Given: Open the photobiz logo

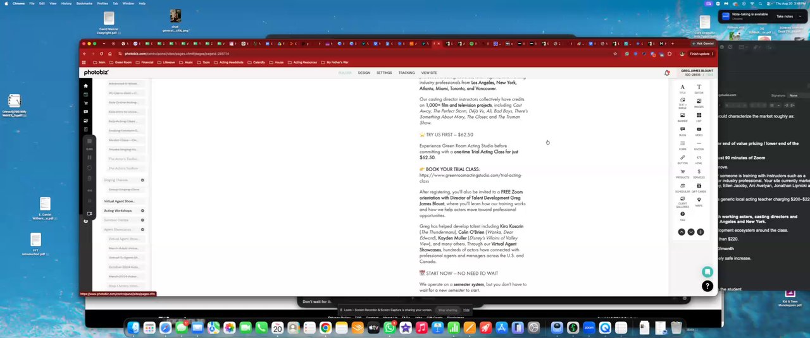Looking at the screenshot, I should [96, 73].
